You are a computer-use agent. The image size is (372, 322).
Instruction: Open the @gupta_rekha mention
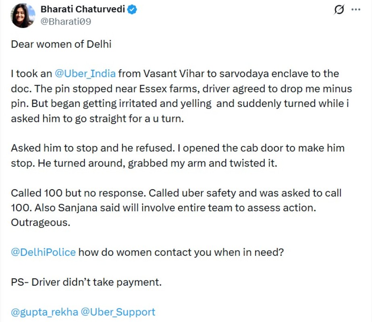(x=44, y=312)
